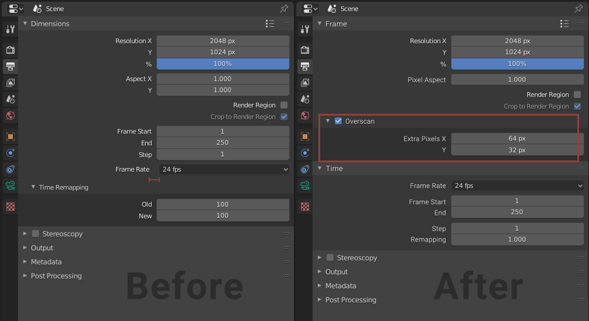The image size is (589, 321).
Task: Expand Metadata panel in After view
Action: click(320, 285)
